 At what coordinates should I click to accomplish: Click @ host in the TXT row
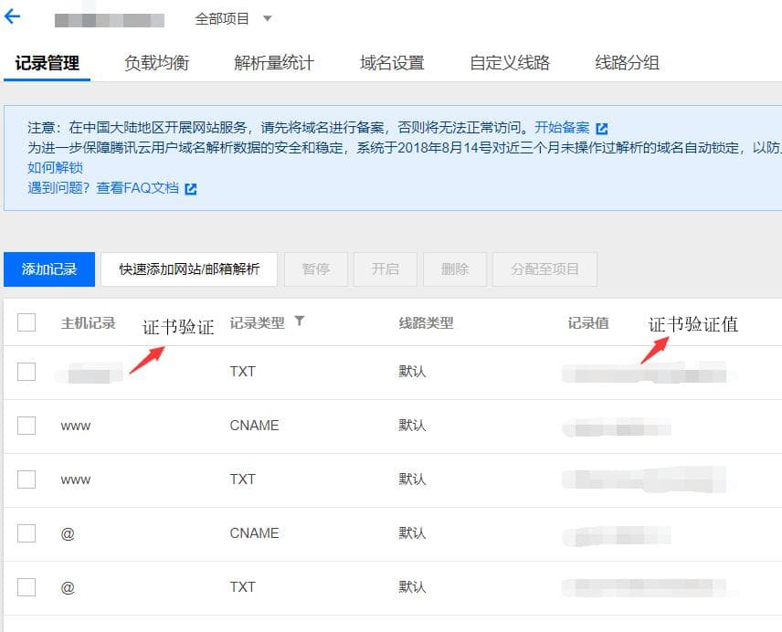coord(68,587)
